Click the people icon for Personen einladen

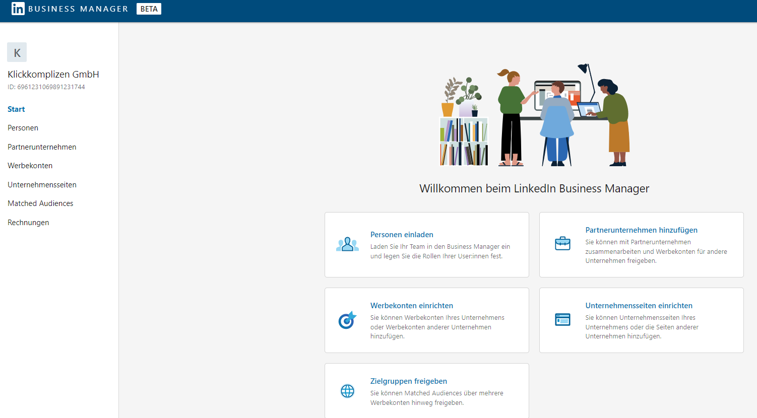347,245
